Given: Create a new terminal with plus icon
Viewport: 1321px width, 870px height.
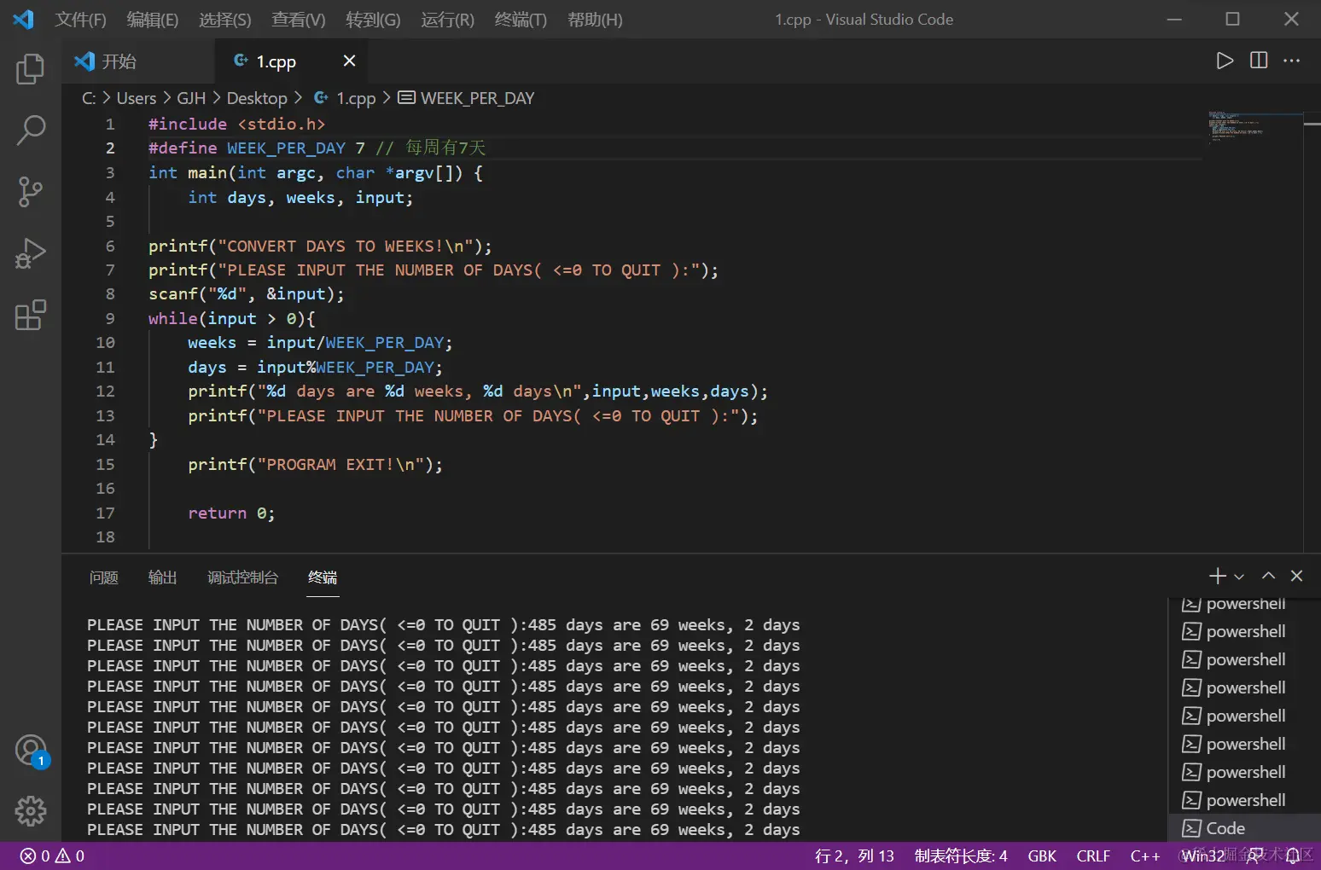Looking at the screenshot, I should pos(1218,576).
